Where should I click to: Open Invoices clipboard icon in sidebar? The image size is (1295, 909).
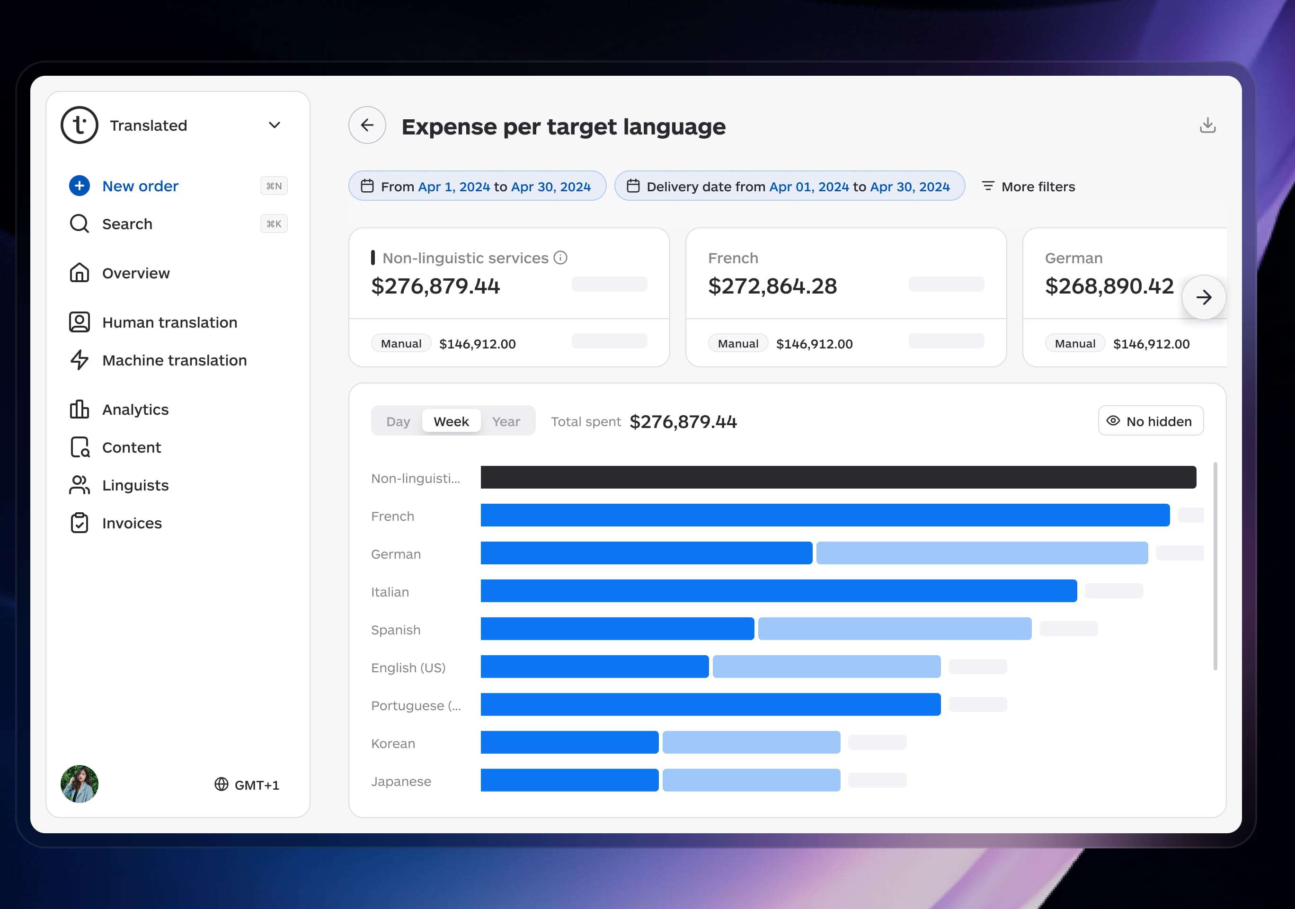click(80, 523)
